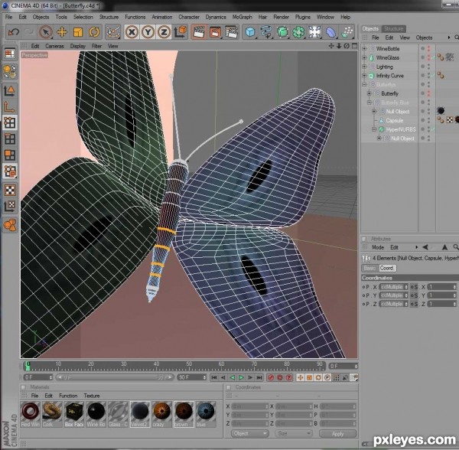Go to the animation start

coord(214,377)
